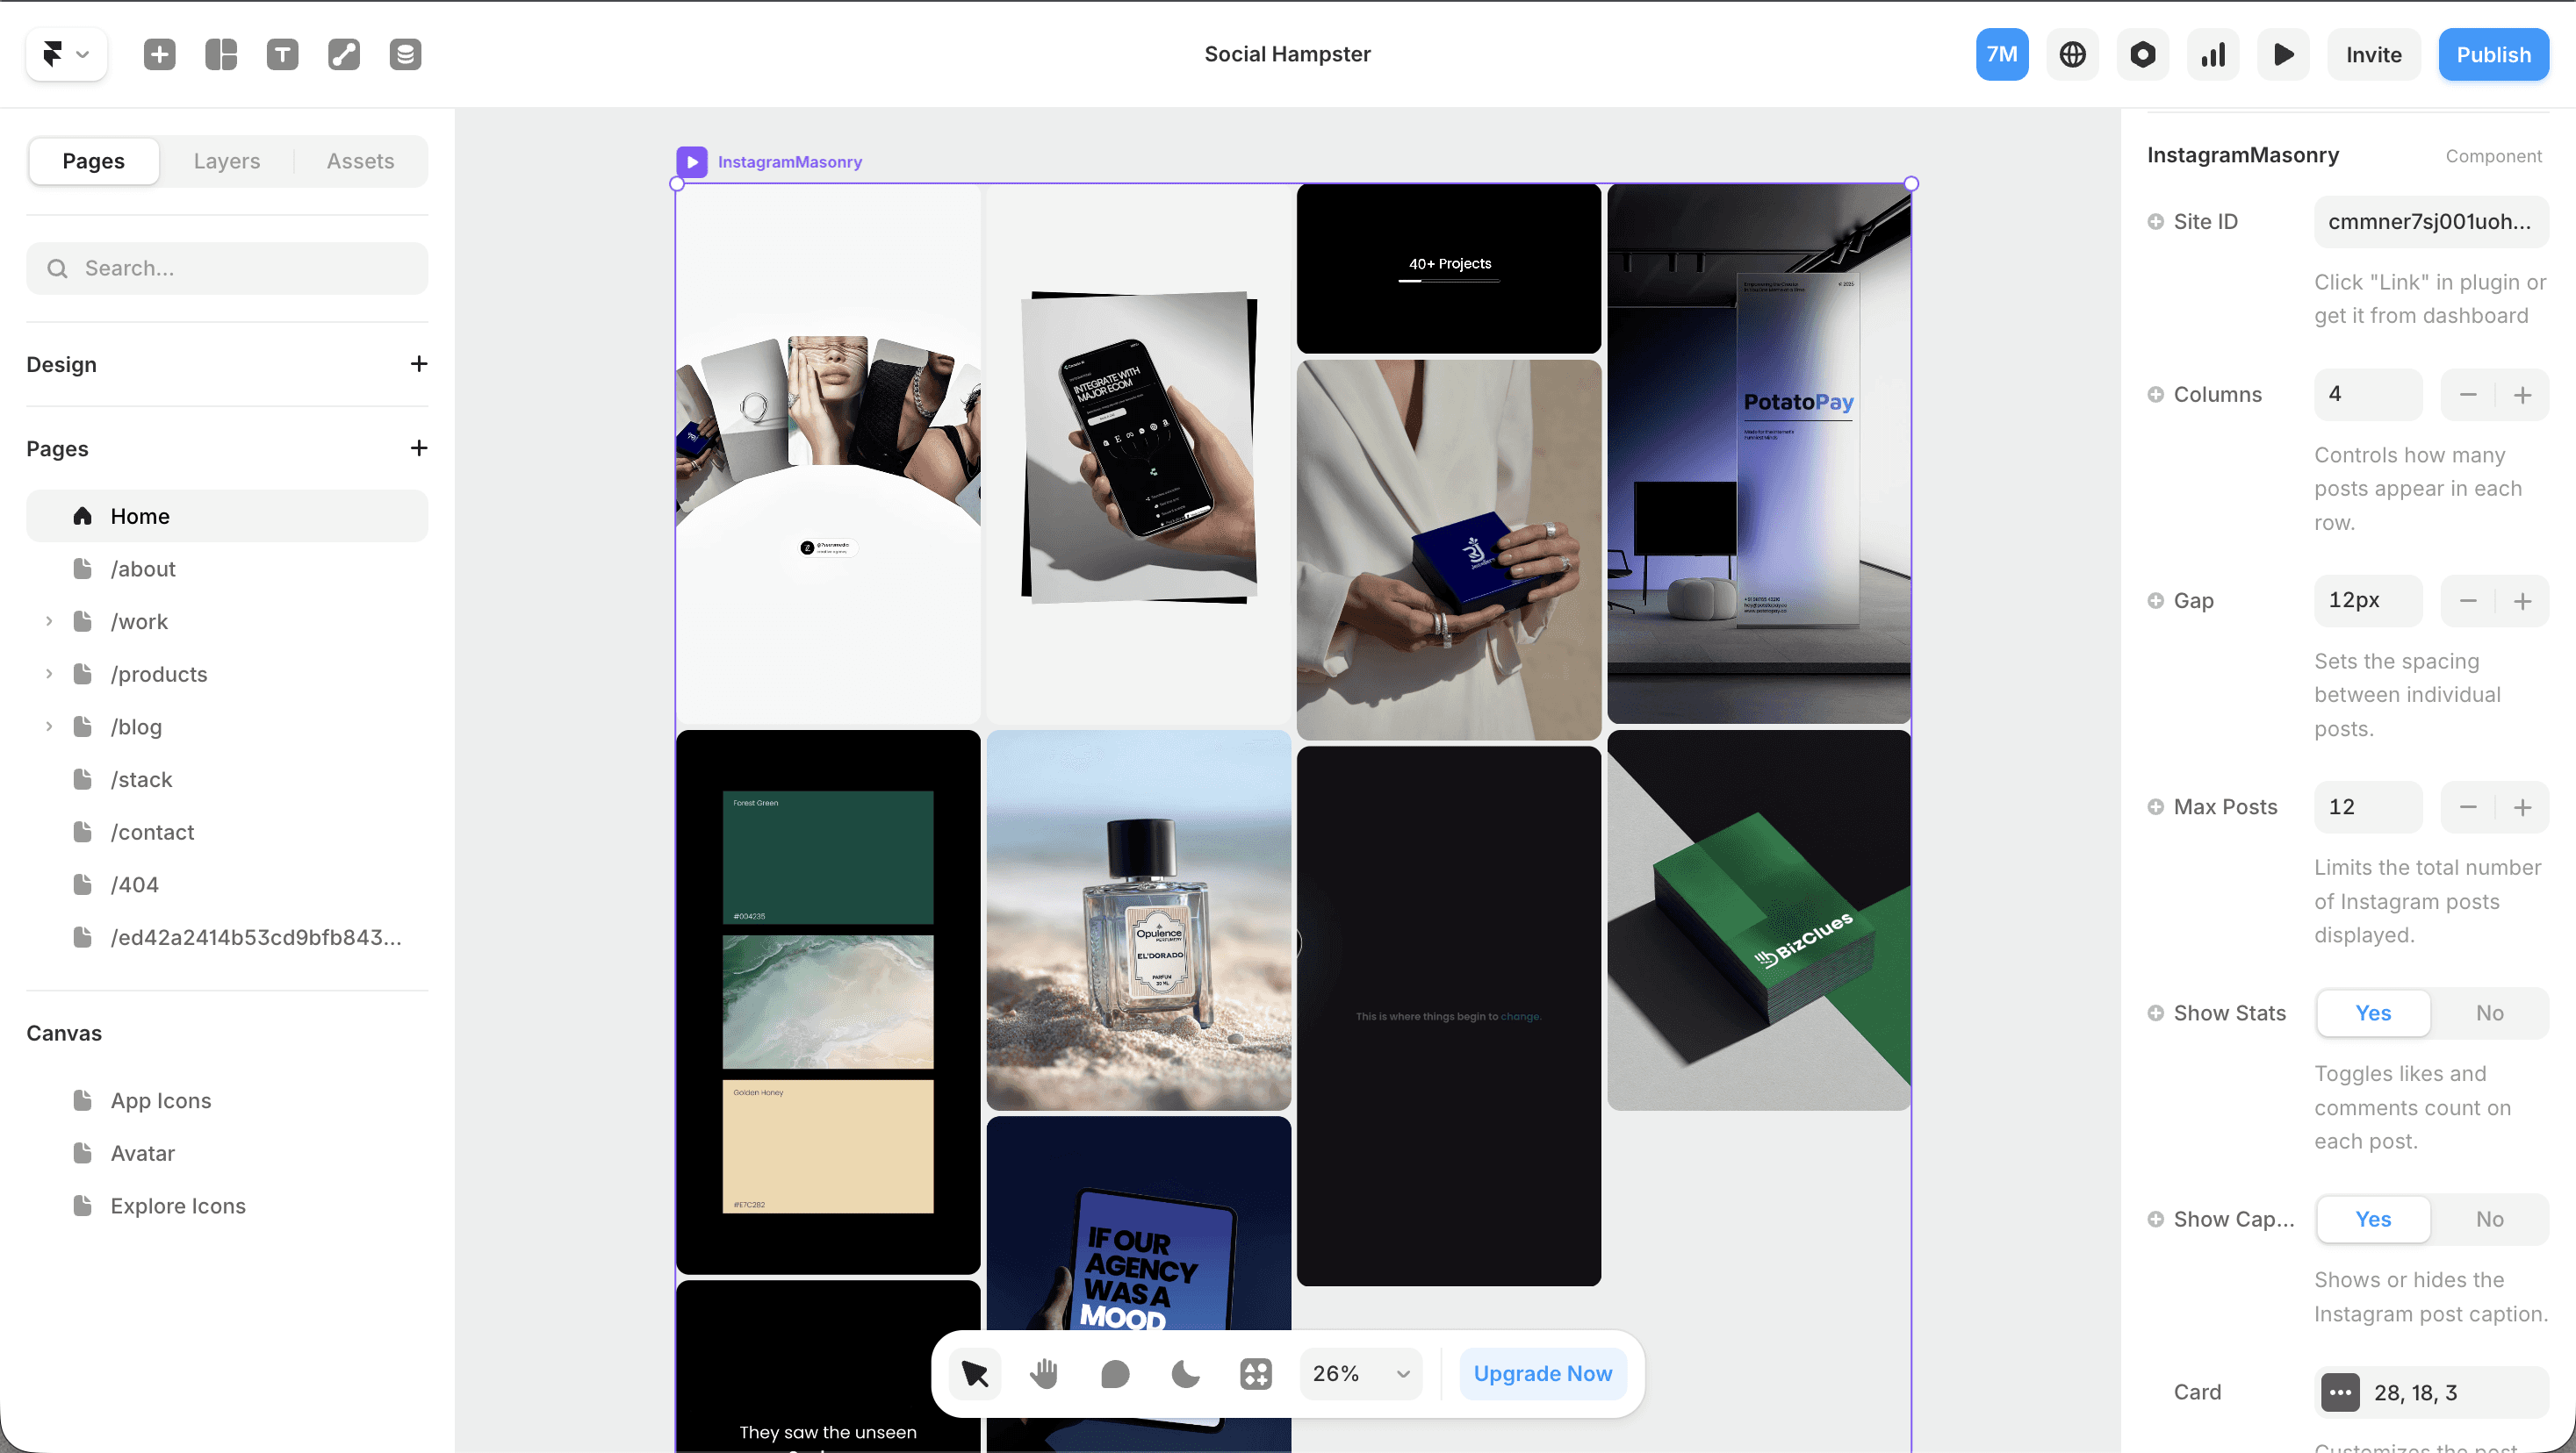Click the Publish button
Image resolution: width=2576 pixels, height=1453 pixels.
click(x=2493, y=54)
